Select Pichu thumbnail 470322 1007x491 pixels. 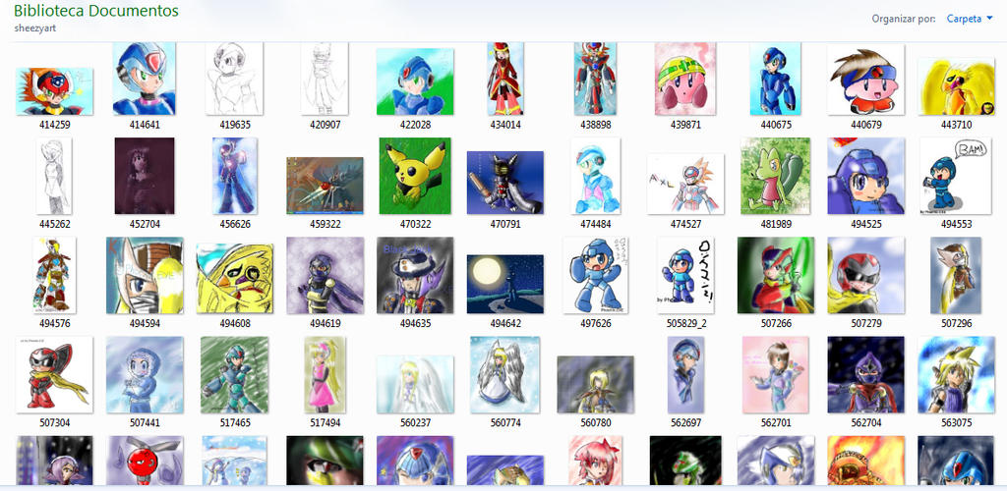click(415, 176)
